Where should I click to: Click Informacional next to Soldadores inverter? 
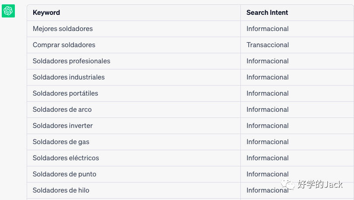pyautogui.click(x=267, y=126)
